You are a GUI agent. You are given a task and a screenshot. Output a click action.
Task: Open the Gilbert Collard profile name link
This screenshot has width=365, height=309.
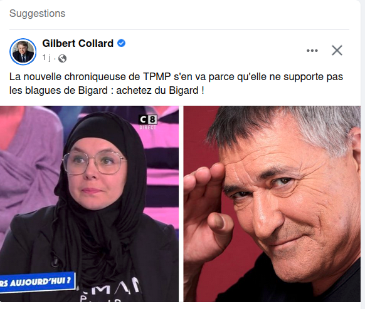click(x=78, y=43)
